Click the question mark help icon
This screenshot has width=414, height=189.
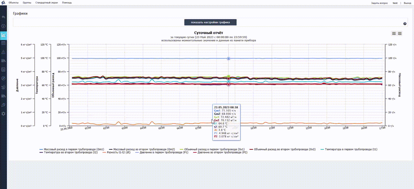point(405,24)
